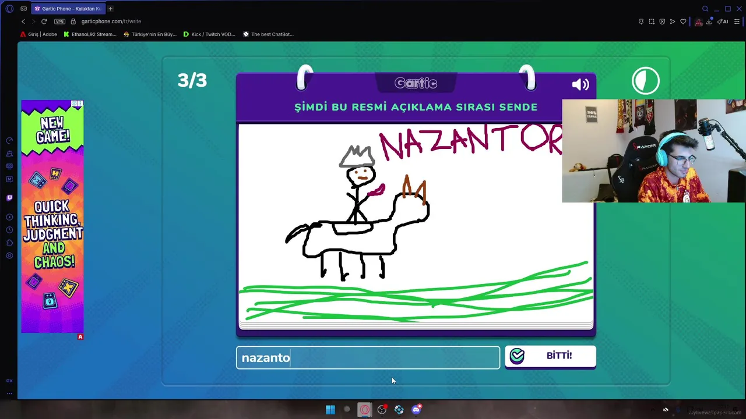
Task: Click the description input containing nazanto
Action: pyautogui.click(x=368, y=357)
